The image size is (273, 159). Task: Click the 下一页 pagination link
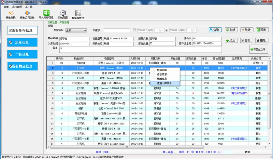pos(220,152)
